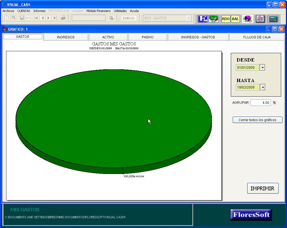Click the pie chart graphics icon
287x228 pixels.
pyautogui.click(x=248, y=19)
